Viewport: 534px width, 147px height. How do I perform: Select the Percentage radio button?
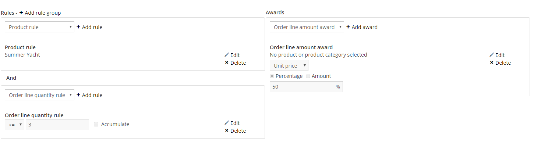[x=272, y=76]
